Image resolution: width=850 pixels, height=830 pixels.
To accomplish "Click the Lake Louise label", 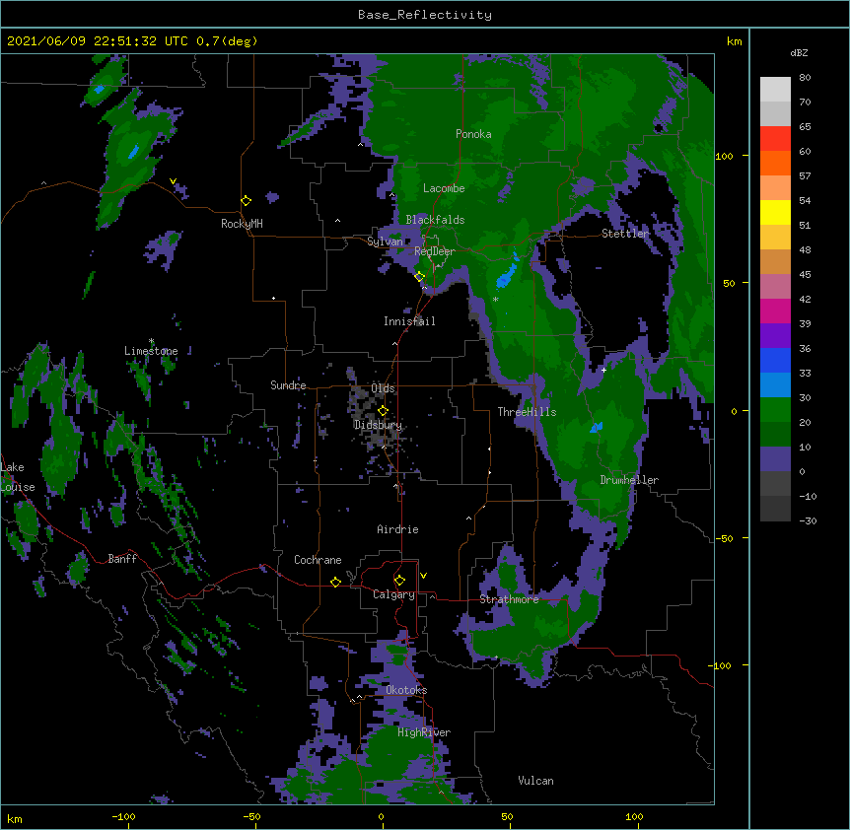I will [18, 477].
